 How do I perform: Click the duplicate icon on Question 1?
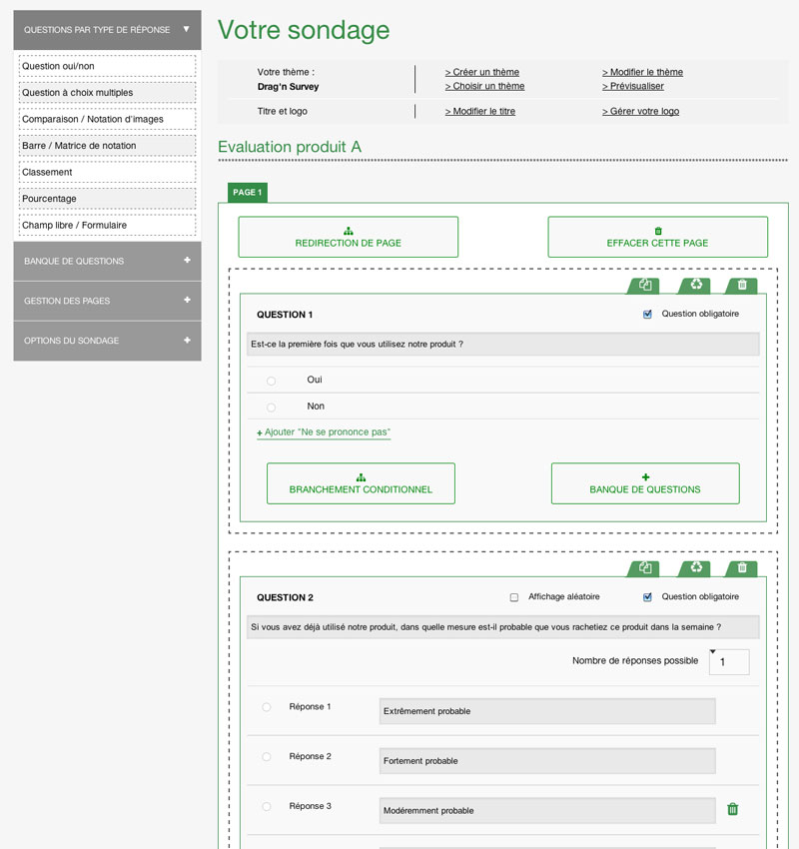[x=645, y=286]
